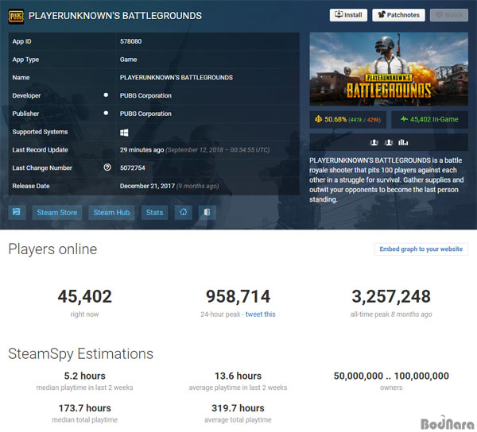This screenshot has width=477, height=432.
Task: Click the App Type value Game
Action: pos(128,60)
